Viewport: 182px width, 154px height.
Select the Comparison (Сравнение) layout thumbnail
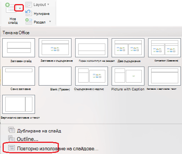click(x=165, y=48)
